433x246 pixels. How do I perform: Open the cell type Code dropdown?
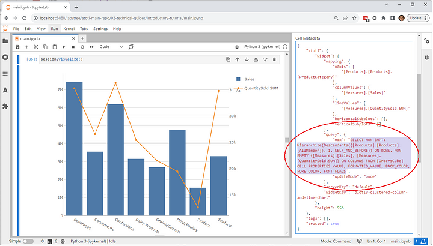coord(111,47)
